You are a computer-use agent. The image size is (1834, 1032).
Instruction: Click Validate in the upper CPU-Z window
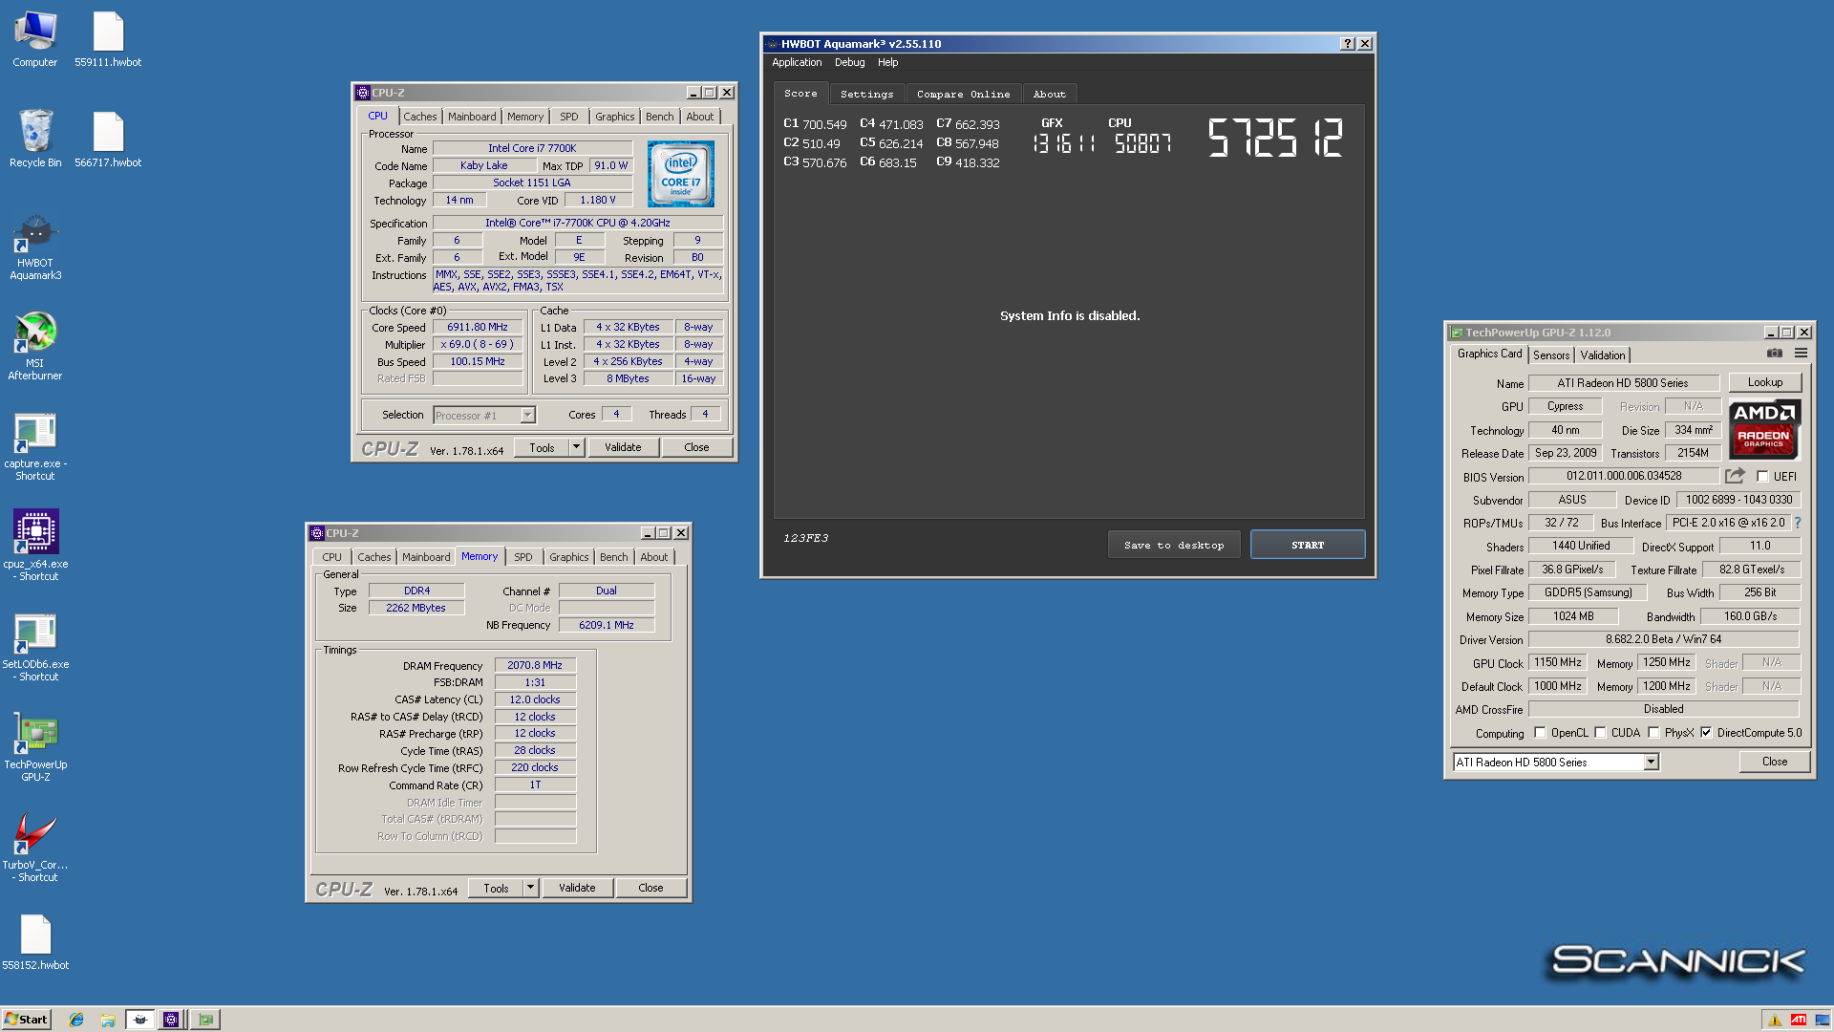point(623,447)
